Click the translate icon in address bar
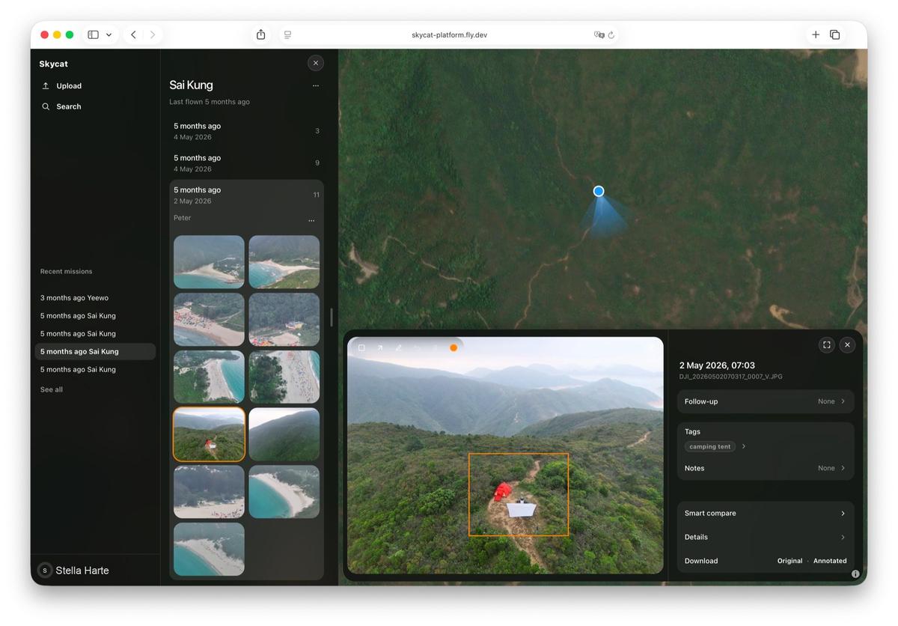Viewport: 898px width, 626px height. 599,35
